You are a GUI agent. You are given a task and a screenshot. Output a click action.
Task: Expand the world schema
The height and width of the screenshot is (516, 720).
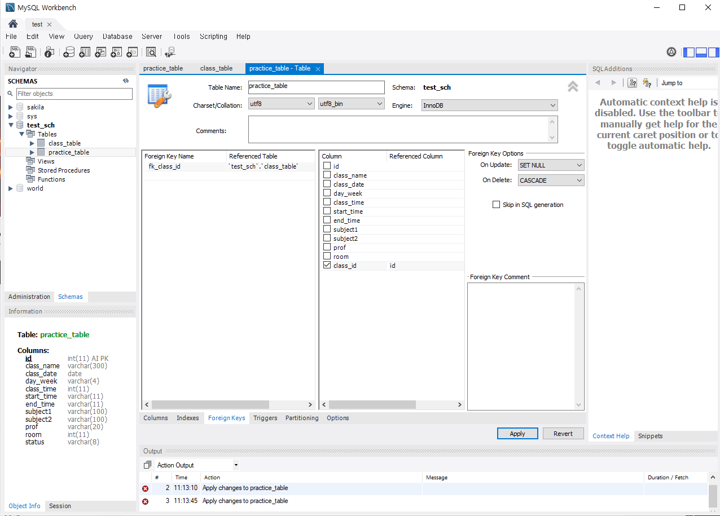tap(11, 188)
